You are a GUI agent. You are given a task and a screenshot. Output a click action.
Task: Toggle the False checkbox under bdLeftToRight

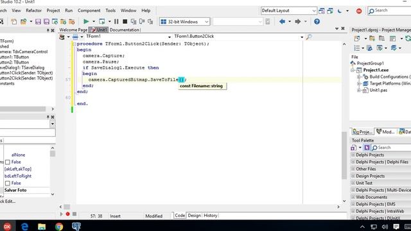8,184
